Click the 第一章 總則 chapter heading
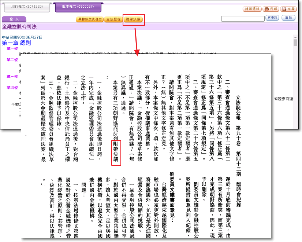Image resolution: width=302 pixels, height=242 pixels. [x=16, y=43]
